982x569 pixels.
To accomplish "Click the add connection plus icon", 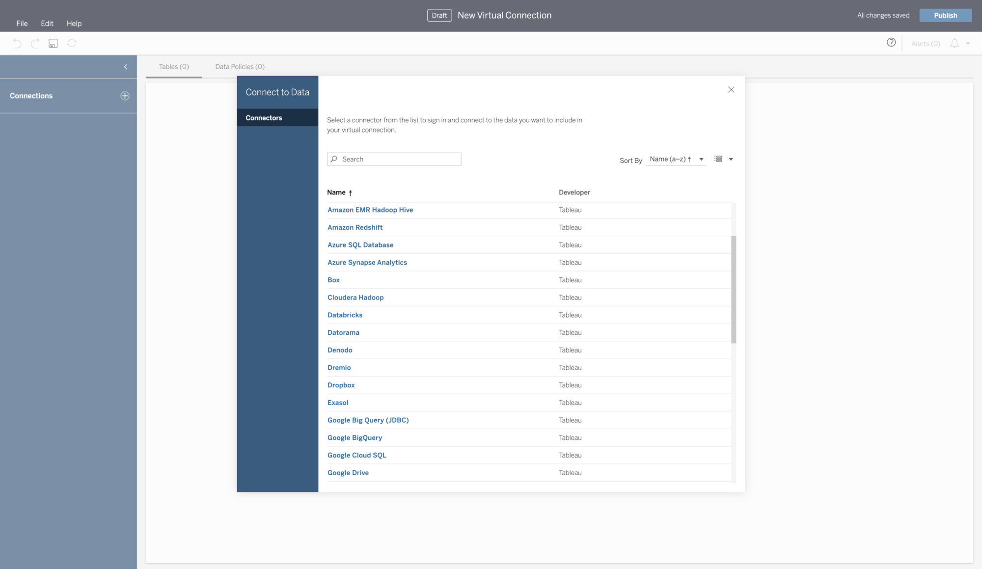I will click(x=126, y=95).
